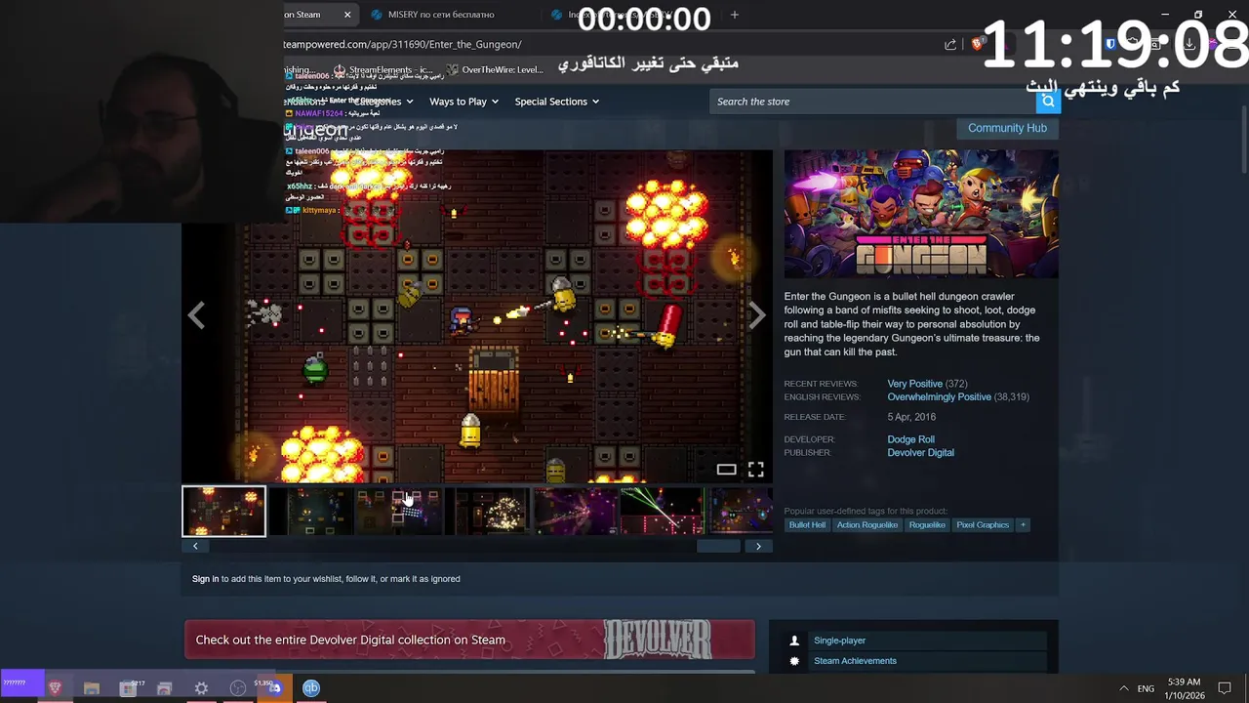Switch the media viewer to theater mode
Screen dimensions: 1249x703
[726, 470]
